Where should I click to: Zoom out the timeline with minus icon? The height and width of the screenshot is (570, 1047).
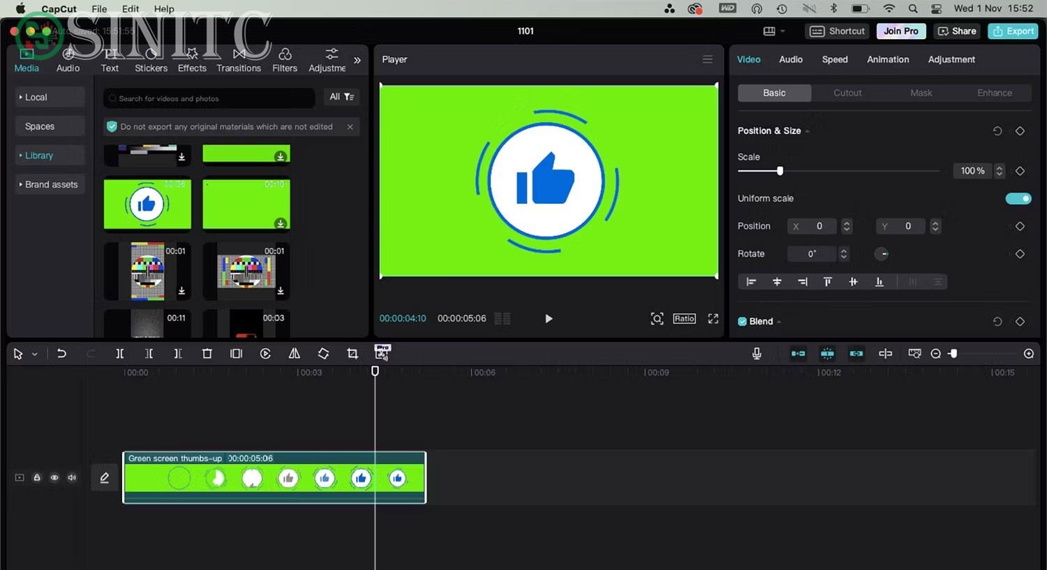point(936,354)
